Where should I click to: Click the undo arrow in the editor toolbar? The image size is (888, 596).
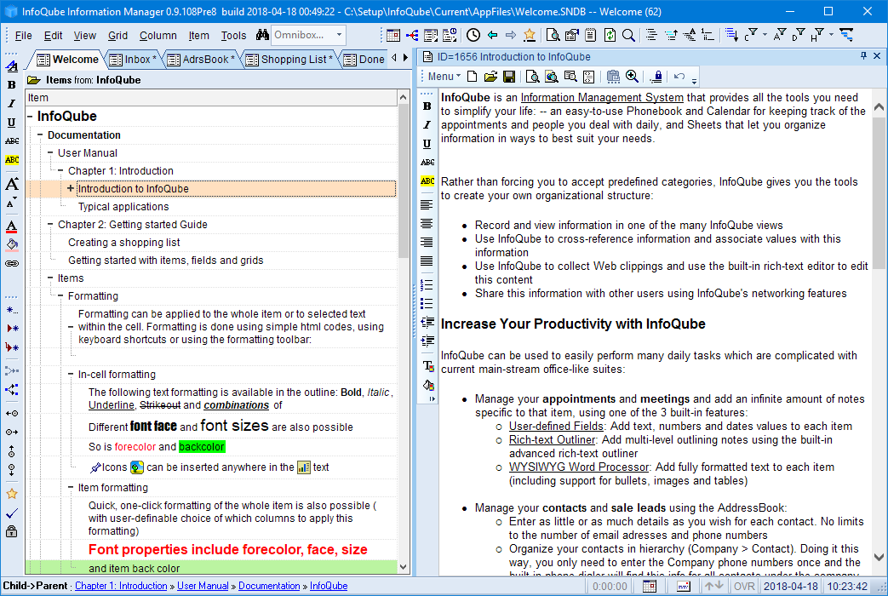pyautogui.click(x=679, y=77)
